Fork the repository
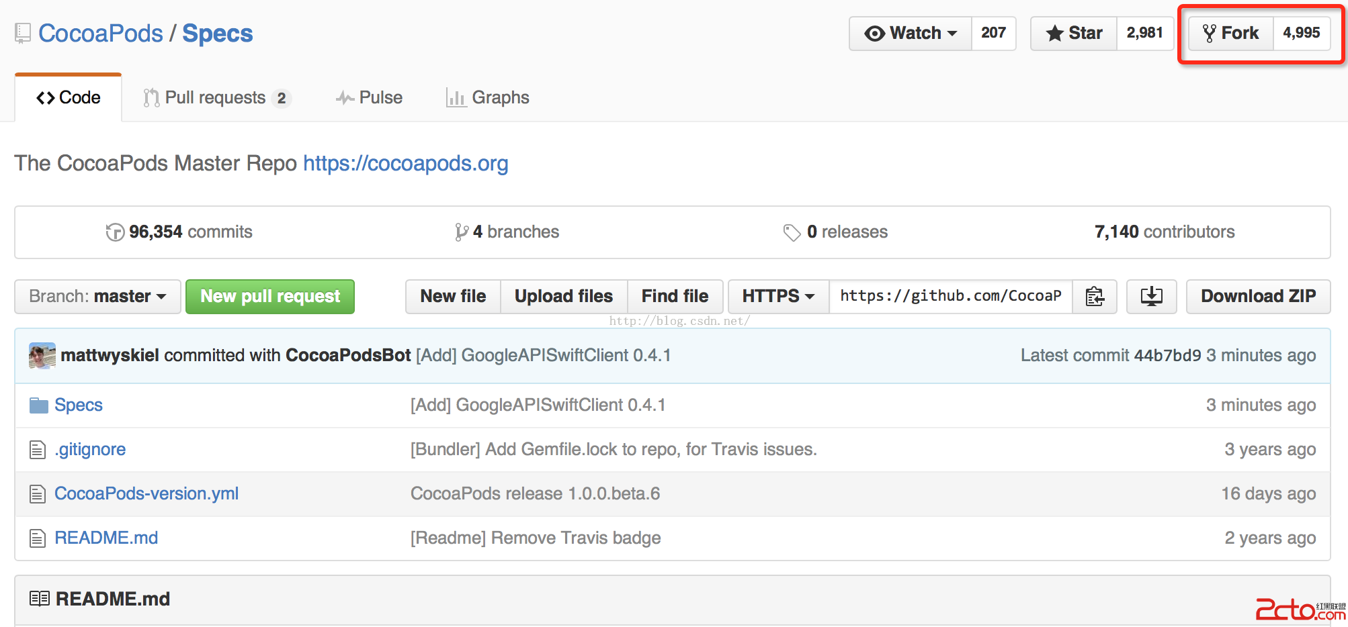 (x=1230, y=33)
